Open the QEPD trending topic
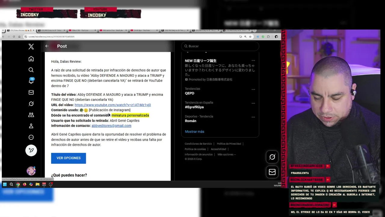The height and width of the screenshot is (217, 385). pos(189,93)
